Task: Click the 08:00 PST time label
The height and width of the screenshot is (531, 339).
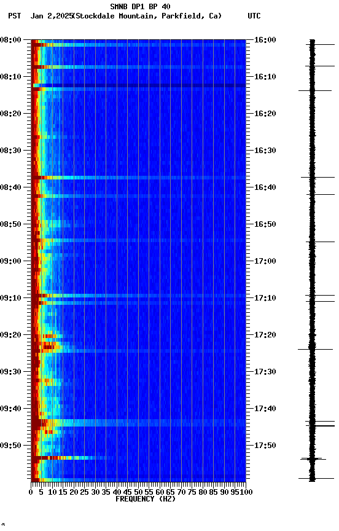Action: pos(10,40)
